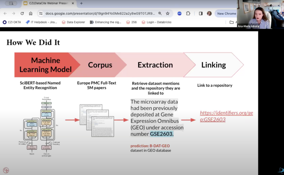Open the IT Helpdesk Jira bookmark
This screenshot has width=284, height=175.
coord(41,22)
